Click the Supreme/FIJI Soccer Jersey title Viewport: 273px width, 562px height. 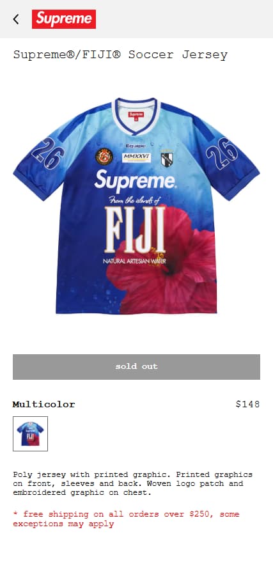pyautogui.click(x=120, y=55)
